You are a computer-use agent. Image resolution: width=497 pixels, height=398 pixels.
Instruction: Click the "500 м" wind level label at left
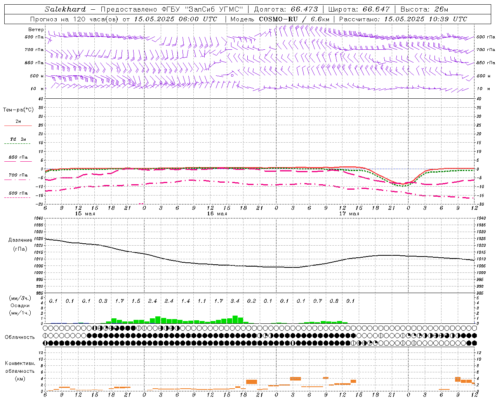[x=37, y=76]
